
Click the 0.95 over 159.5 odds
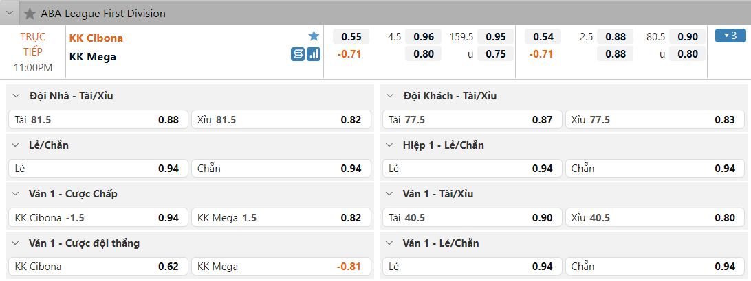pos(496,37)
